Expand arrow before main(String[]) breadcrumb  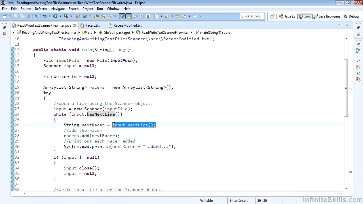pos(192,33)
